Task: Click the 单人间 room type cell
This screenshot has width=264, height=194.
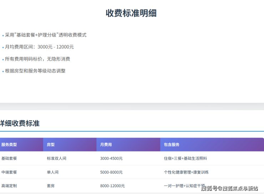Action: [52, 172]
